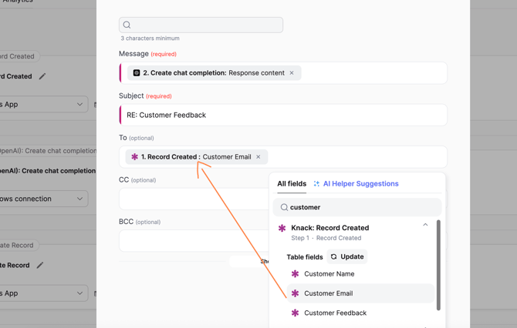This screenshot has height=328, width=517.
Task: Open the App dropdown under Create Record step
Action: pos(42,293)
